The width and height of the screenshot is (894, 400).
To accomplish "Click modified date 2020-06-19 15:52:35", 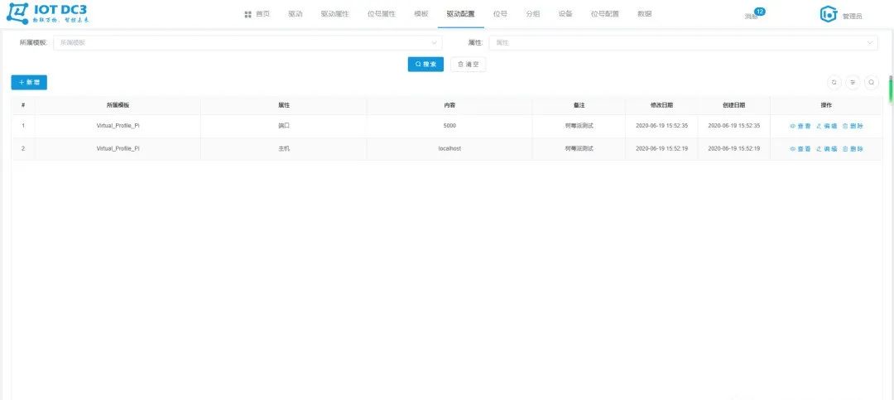I will point(661,126).
